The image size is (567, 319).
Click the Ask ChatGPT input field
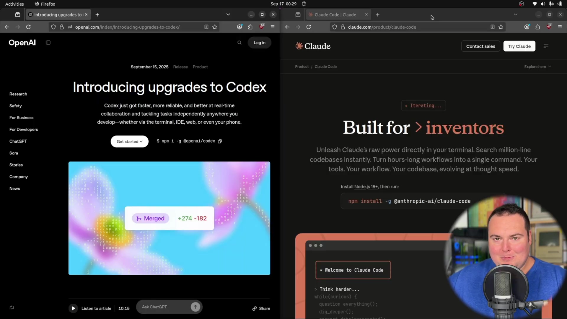click(164, 307)
